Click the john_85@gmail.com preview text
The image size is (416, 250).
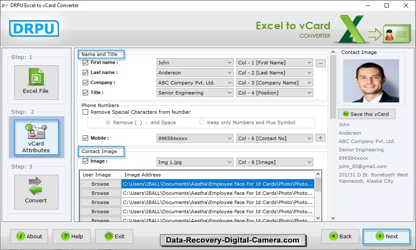tap(363, 166)
